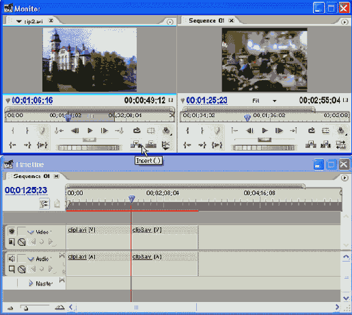Click the Extract button in Program monitor

[325, 144]
